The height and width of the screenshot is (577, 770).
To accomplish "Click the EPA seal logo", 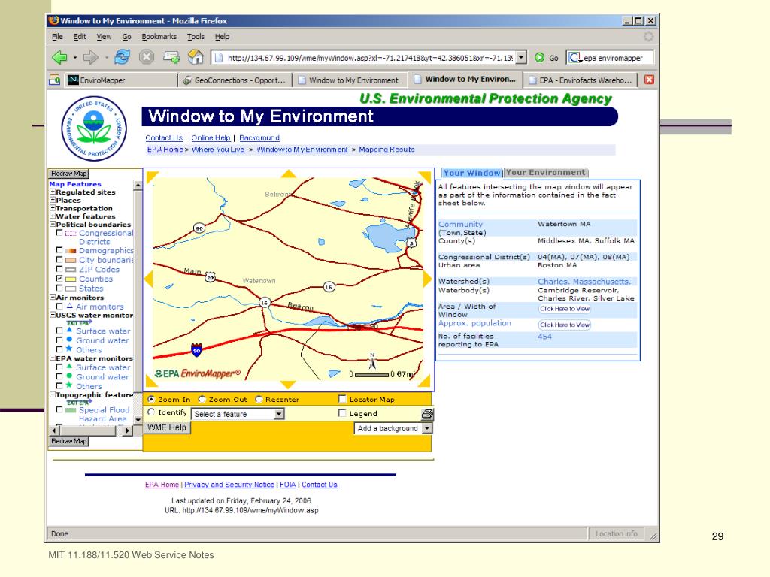I will (94, 128).
